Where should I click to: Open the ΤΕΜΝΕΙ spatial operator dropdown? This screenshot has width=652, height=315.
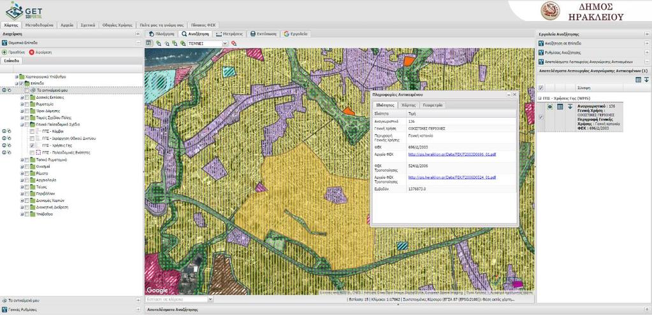226,43
